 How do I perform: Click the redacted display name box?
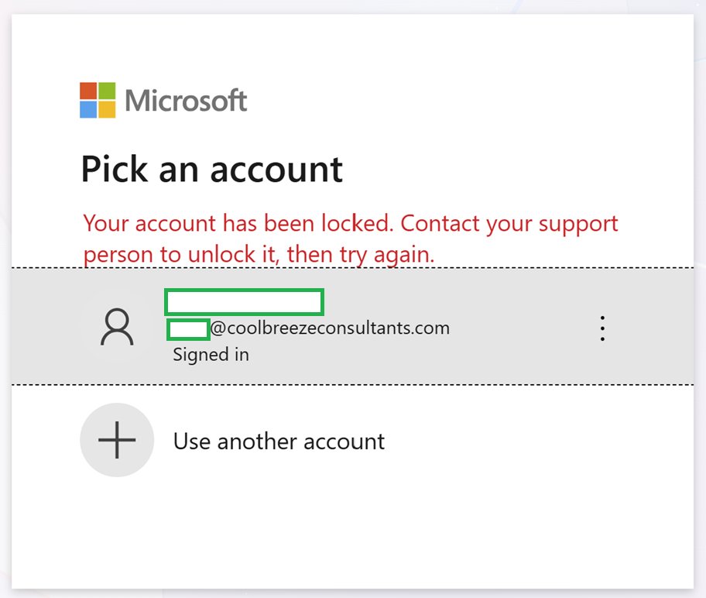click(245, 302)
